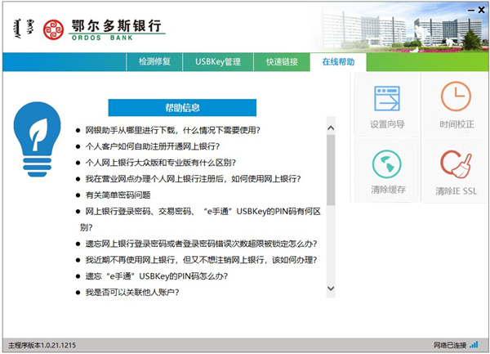Open 遗忘"e手通"USBKey的PIN码怎么办
Image resolution: width=490 pixels, height=354 pixels.
[x=157, y=276]
